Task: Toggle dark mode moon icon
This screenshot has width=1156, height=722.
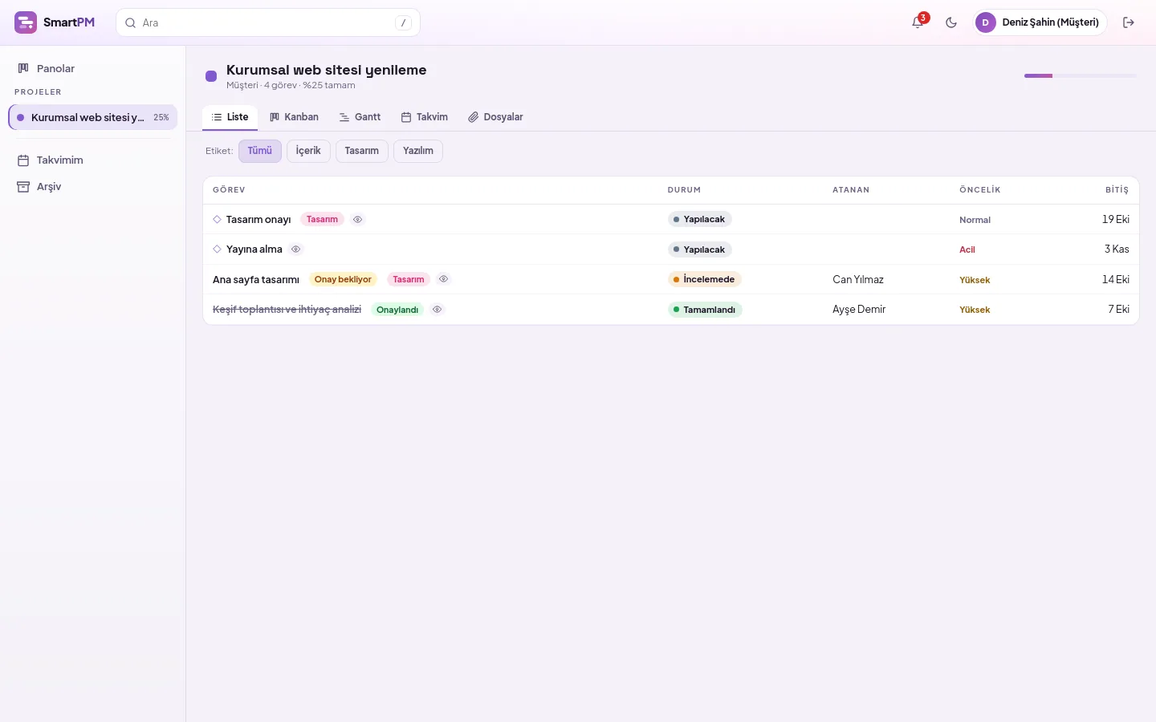Action: click(951, 22)
